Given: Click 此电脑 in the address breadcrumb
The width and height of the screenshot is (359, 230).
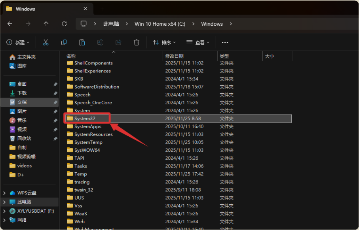Looking at the screenshot, I should tap(111, 24).
